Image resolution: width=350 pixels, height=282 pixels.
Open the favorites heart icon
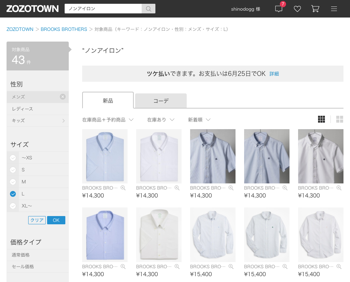297,9
